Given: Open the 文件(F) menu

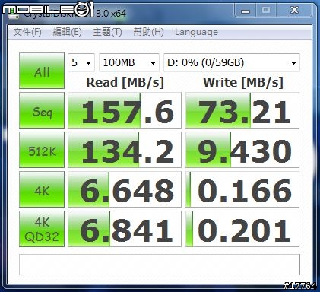Looking at the screenshot, I should [27, 32].
